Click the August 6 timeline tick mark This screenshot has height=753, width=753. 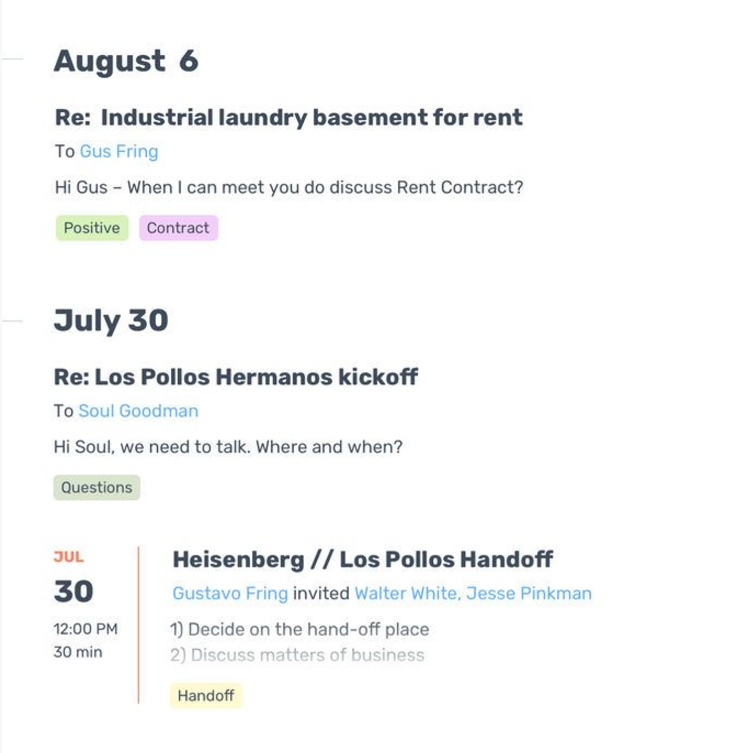12,58
